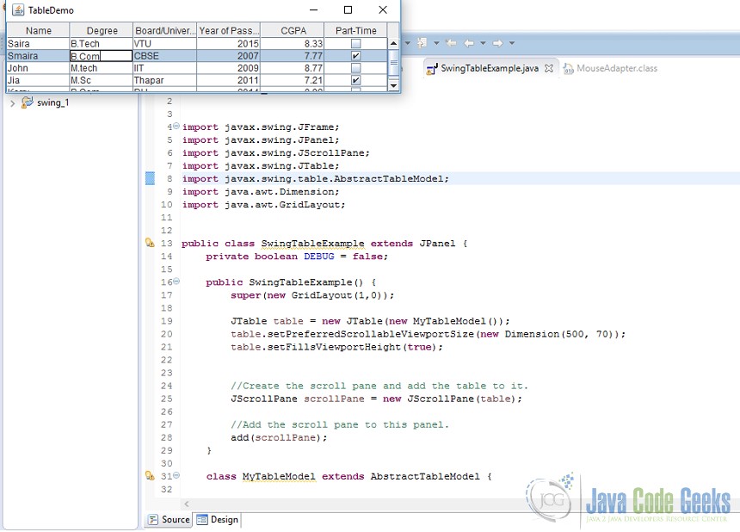The image size is (740, 532).
Task: Click the Board/Univer... column header
Action: point(164,30)
